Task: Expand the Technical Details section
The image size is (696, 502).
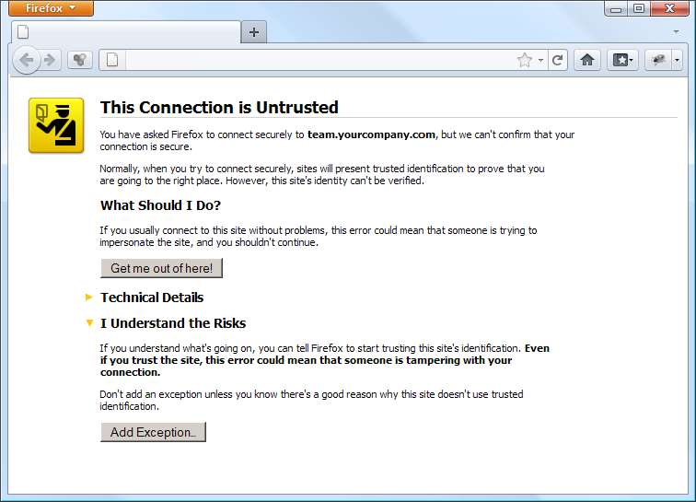Action: tap(152, 298)
